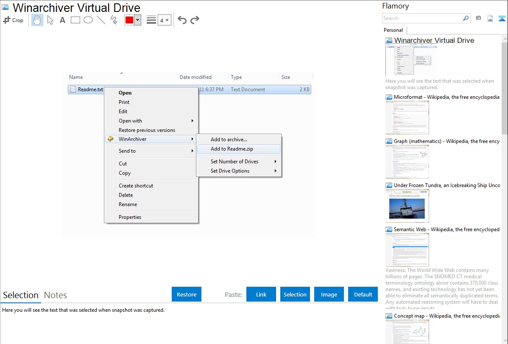Expand the line width dropdown showing 4
The width and height of the screenshot is (508, 344).
tap(164, 20)
